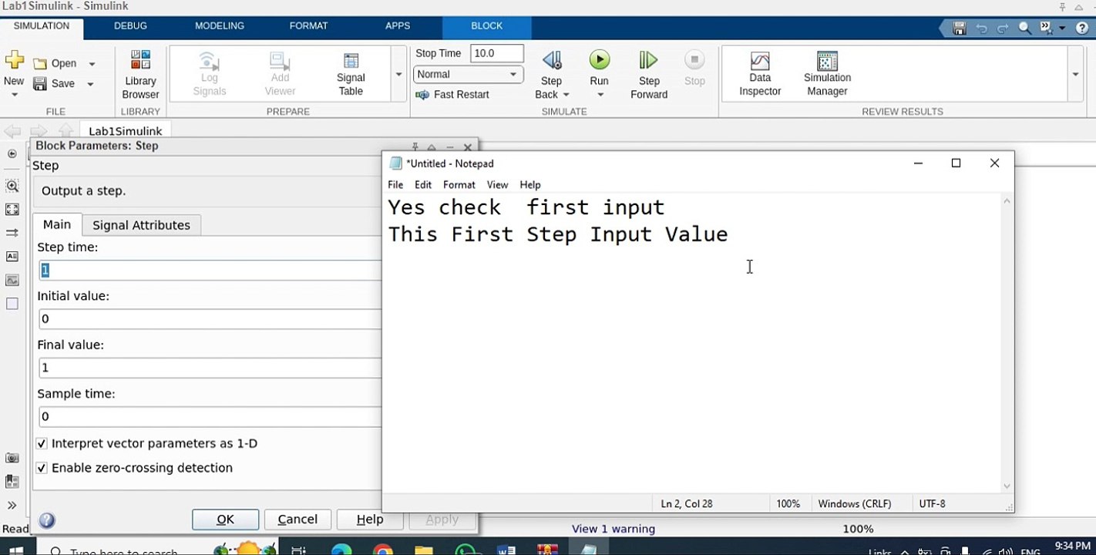
Task: Open the Library Browser
Action: point(140,75)
